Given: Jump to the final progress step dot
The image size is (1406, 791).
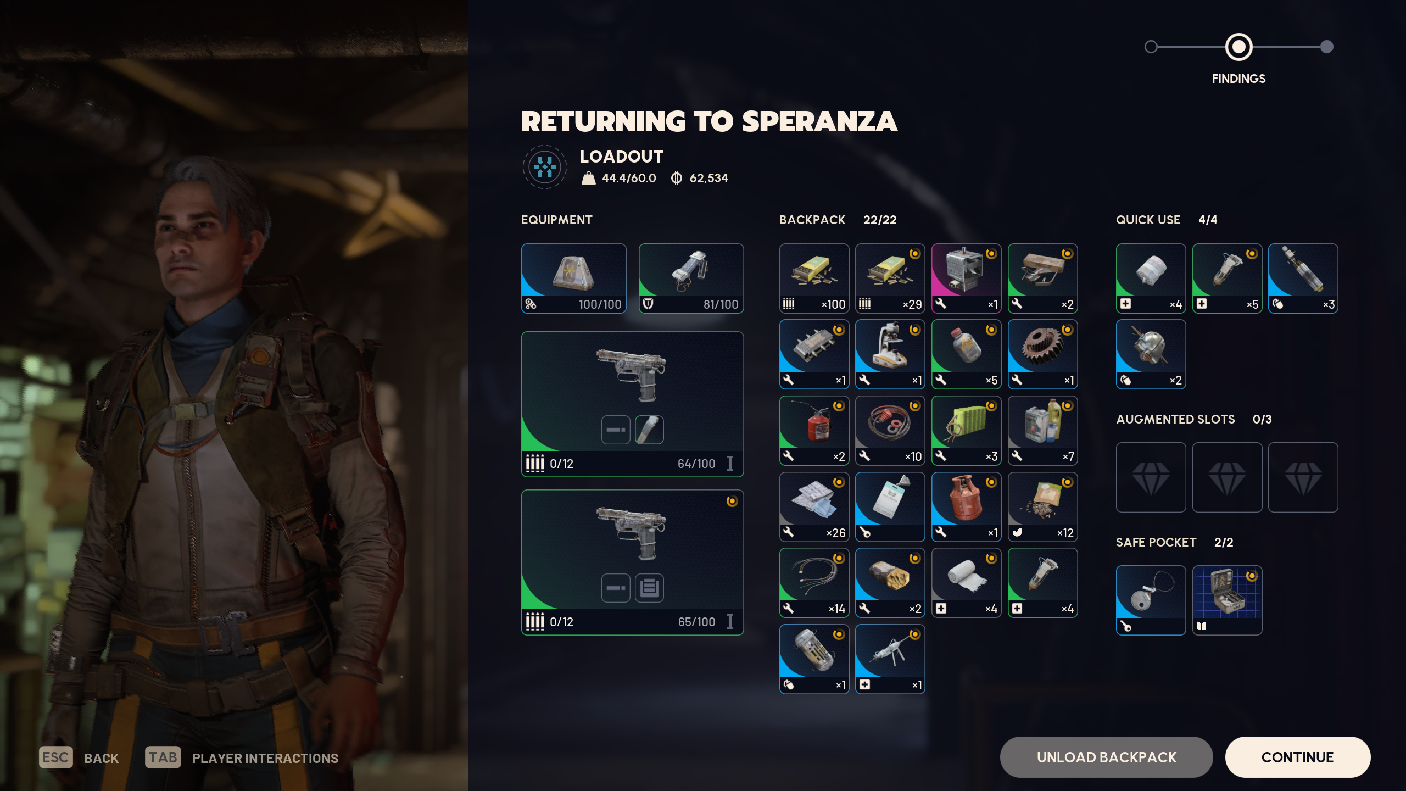Looking at the screenshot, I should [1326, 47].
